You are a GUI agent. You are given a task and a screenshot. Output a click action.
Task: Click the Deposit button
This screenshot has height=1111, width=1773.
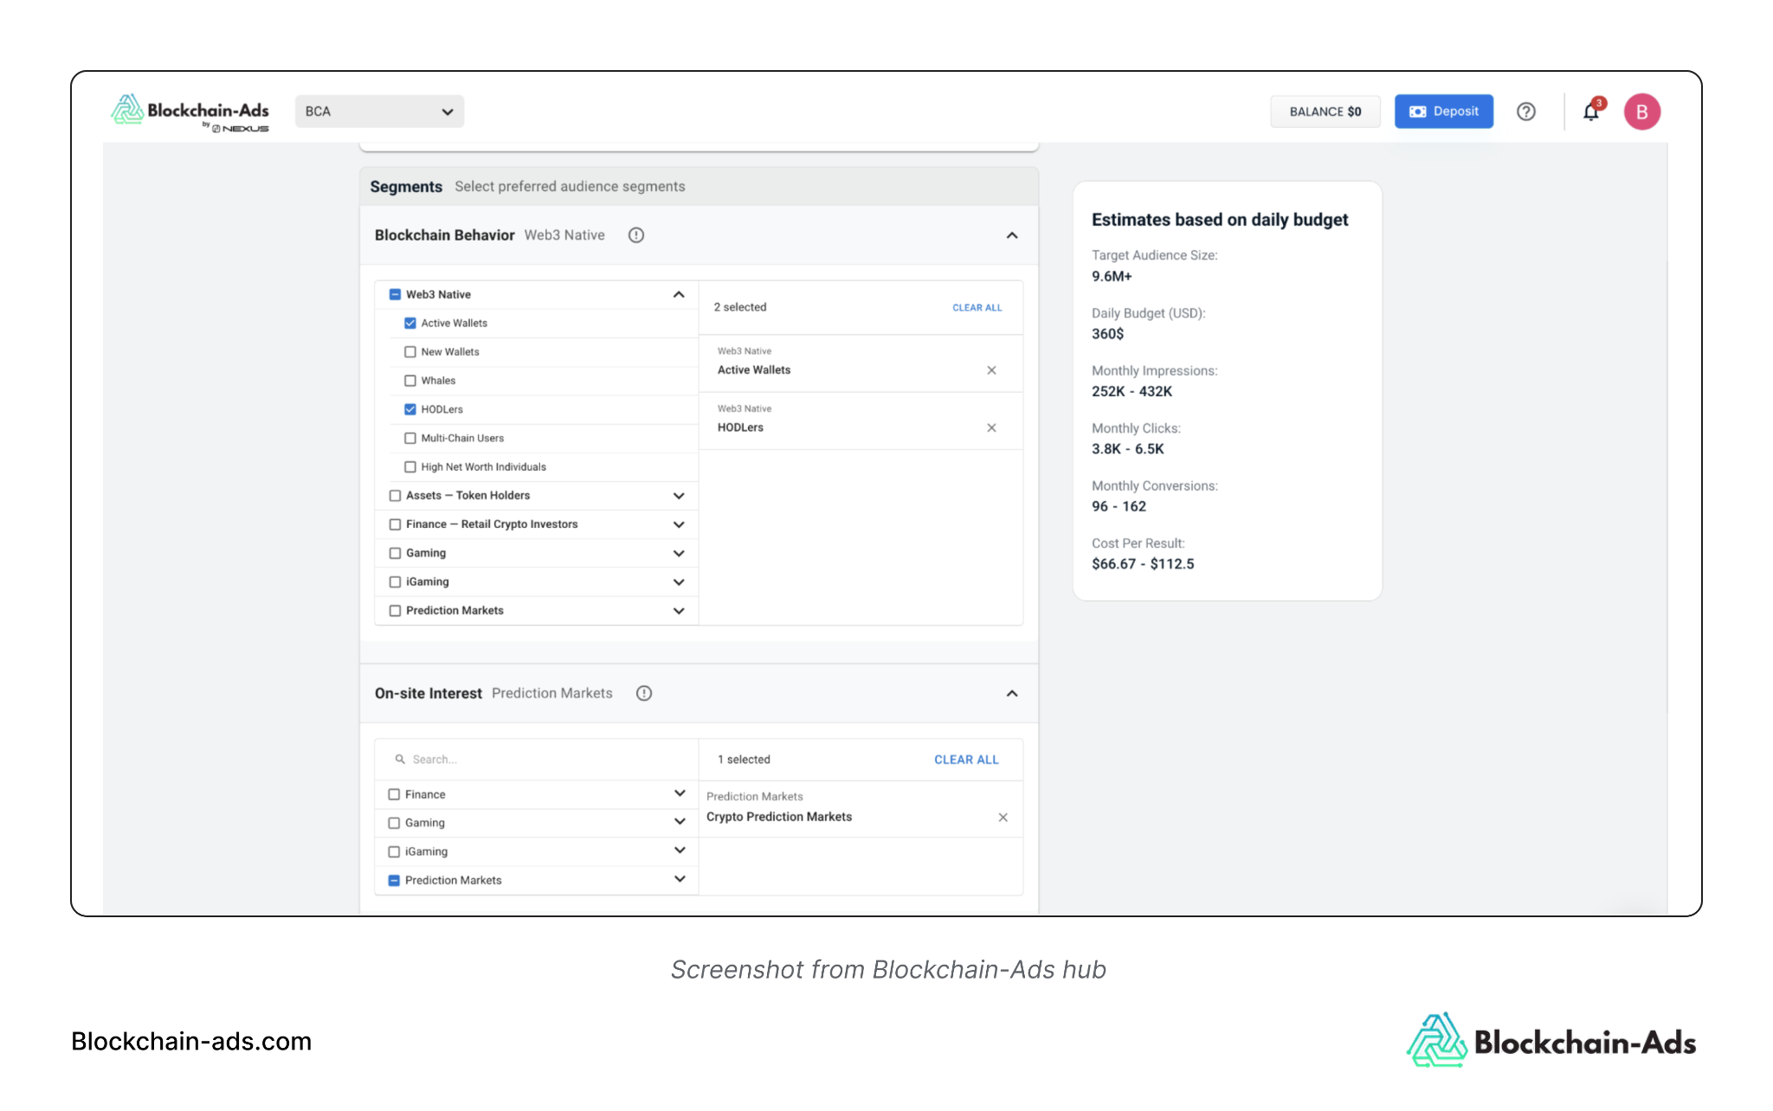(1443, 112)
